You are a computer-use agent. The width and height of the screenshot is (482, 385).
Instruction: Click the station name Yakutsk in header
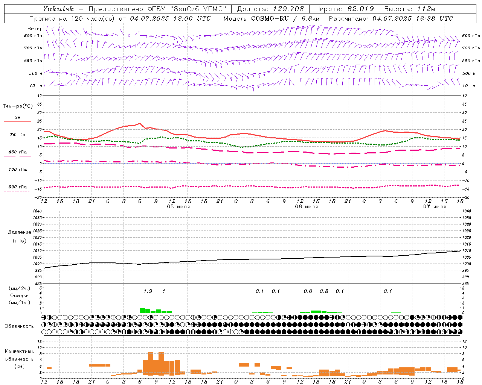pyautogui.click(x=58, y=9)
